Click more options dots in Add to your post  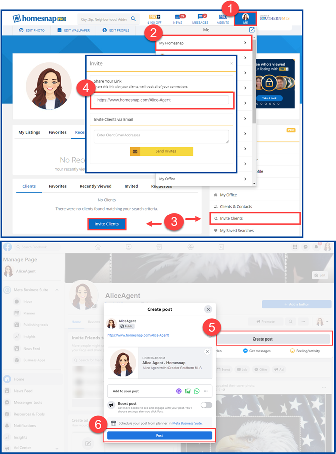pos(206,391)
